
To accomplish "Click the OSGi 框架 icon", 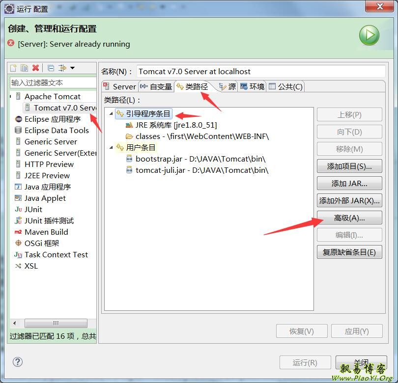I will (18, 243).
